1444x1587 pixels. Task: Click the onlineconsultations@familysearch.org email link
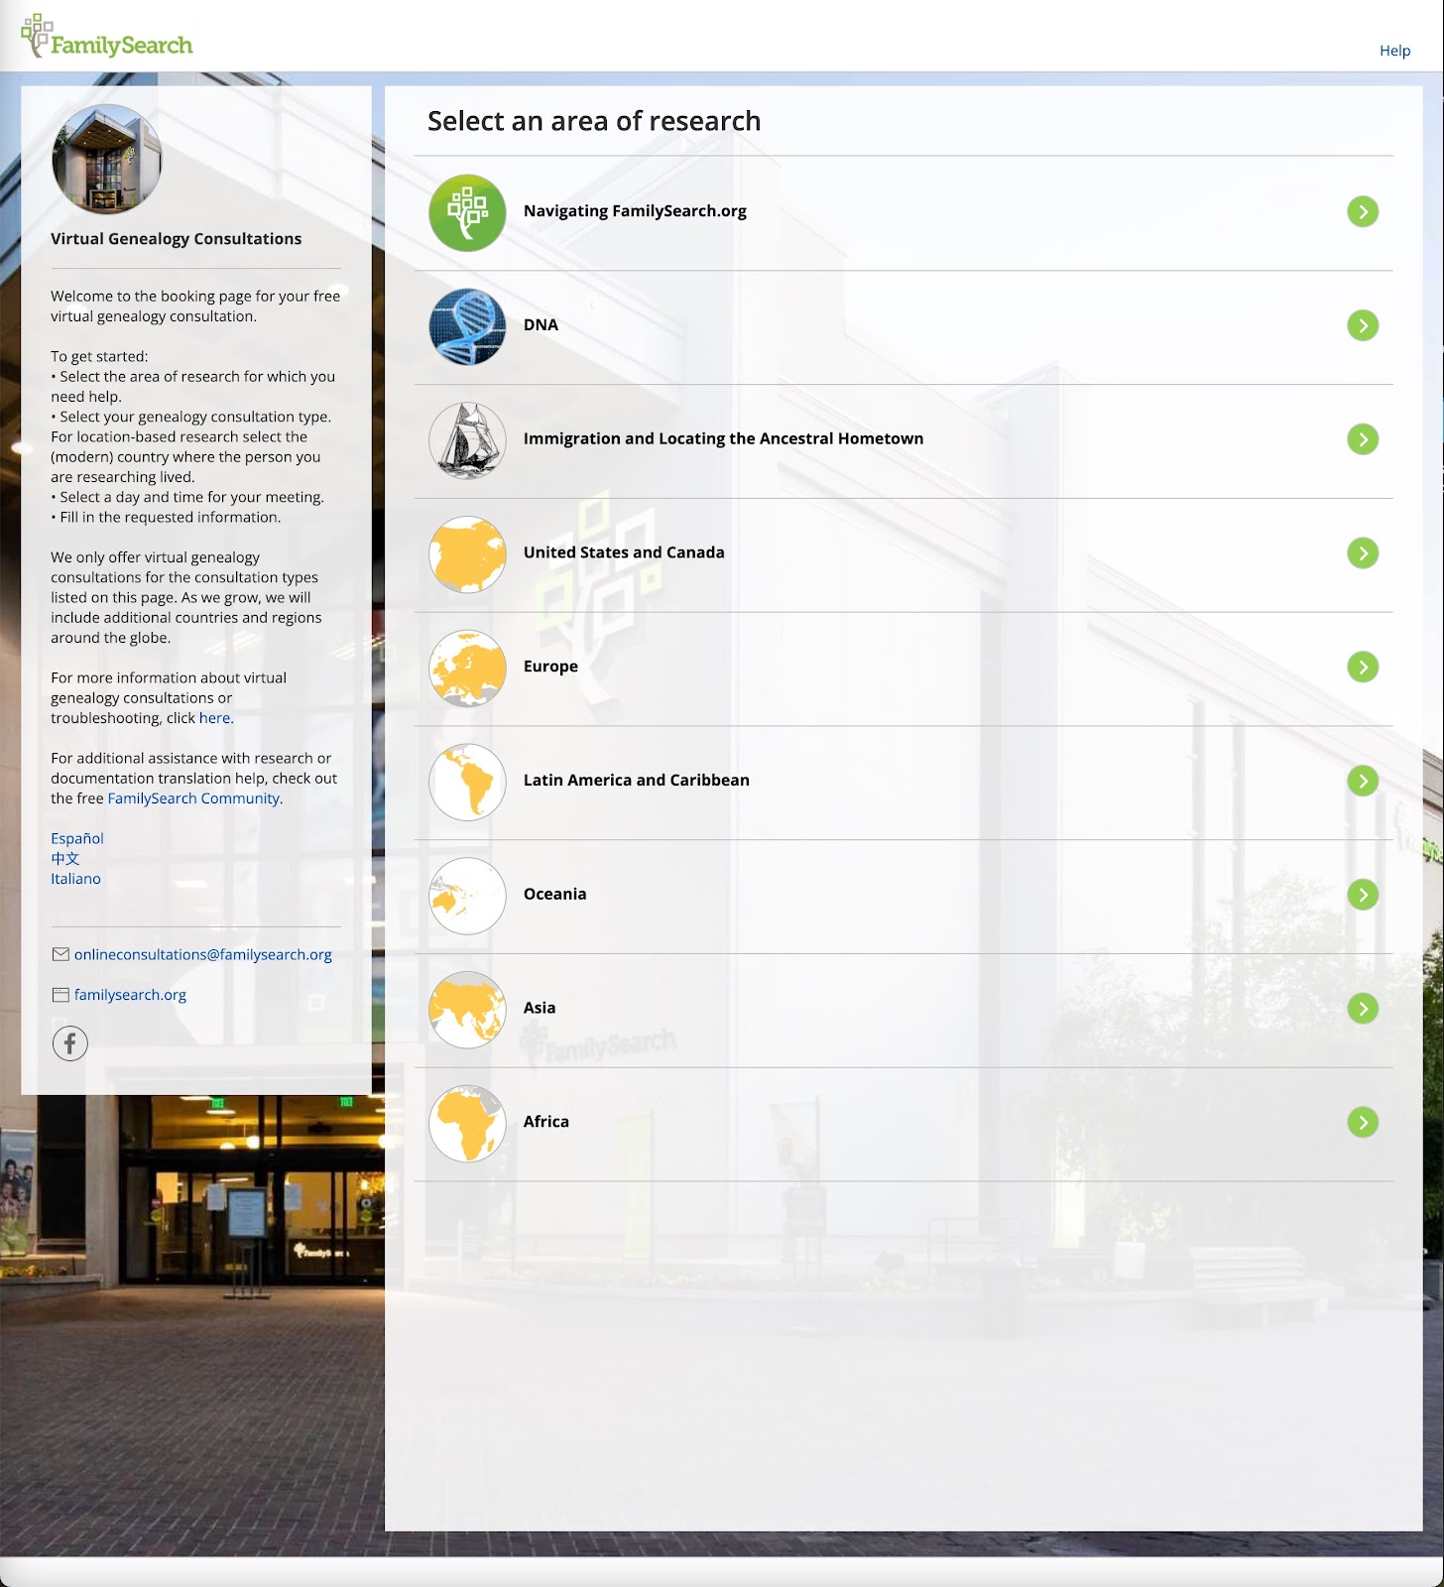203,955
